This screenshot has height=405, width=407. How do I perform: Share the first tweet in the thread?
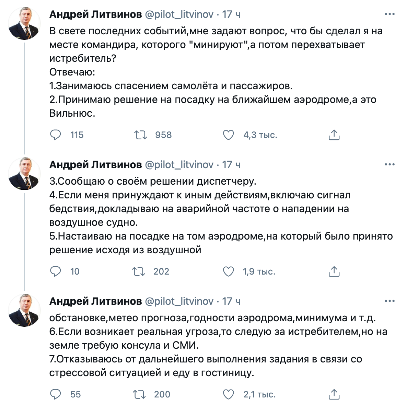click(334, 135)
